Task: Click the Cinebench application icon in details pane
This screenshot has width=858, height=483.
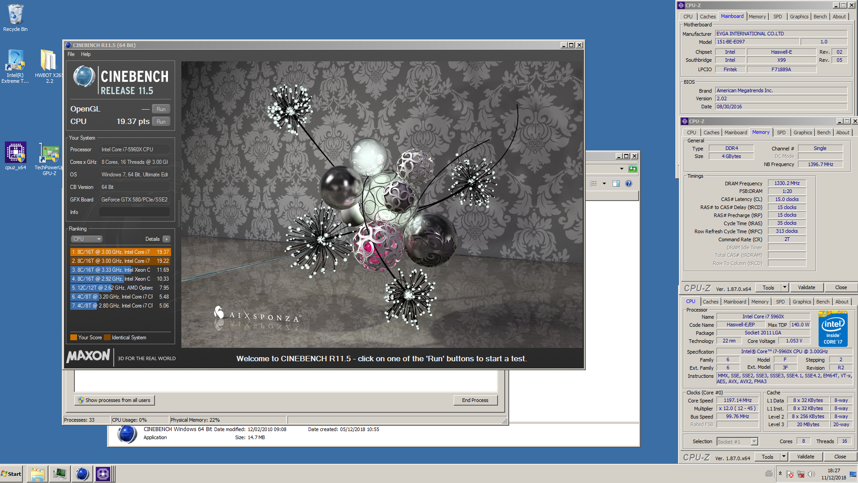Action: (127, 434)
